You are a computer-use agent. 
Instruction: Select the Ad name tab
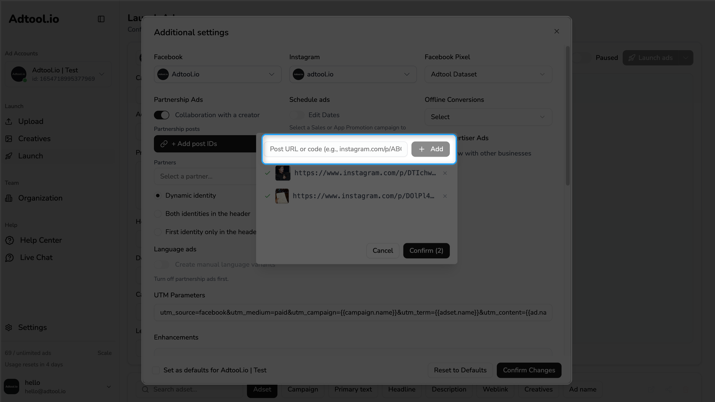tap(582, 389)
